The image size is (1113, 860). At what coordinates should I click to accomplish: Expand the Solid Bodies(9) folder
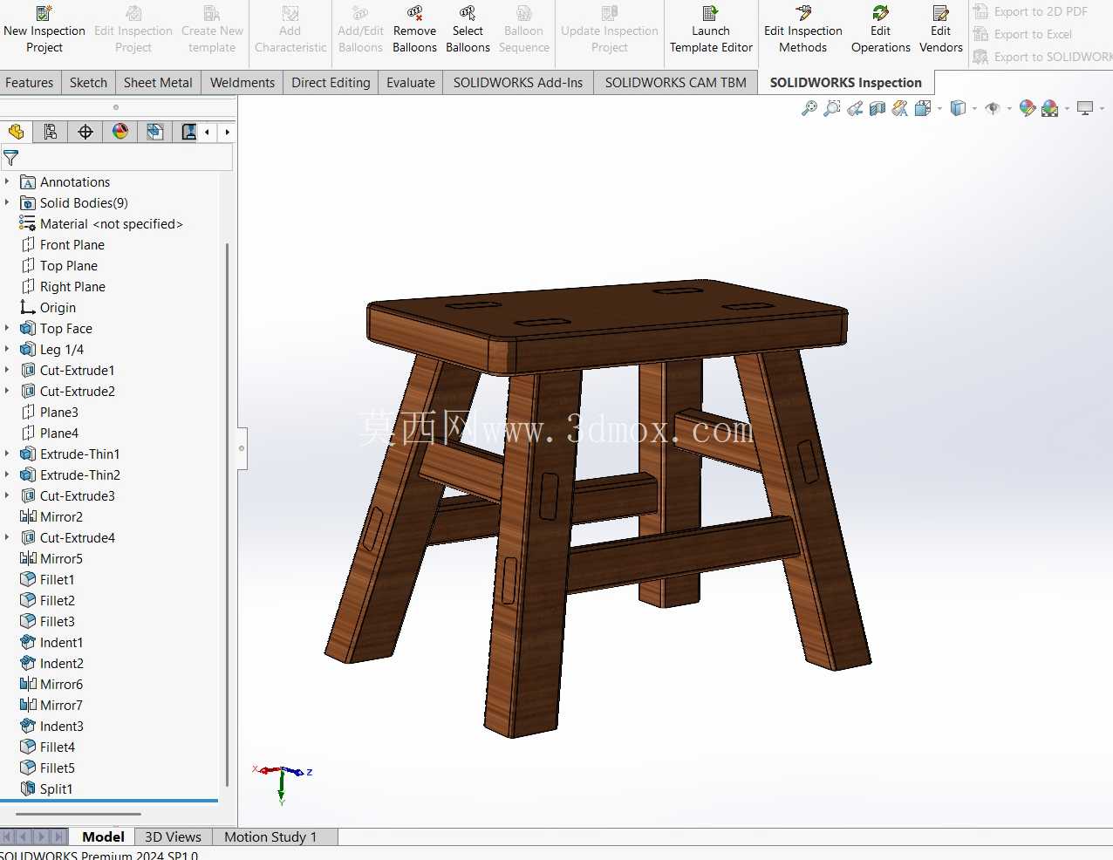tap(7, 202)
